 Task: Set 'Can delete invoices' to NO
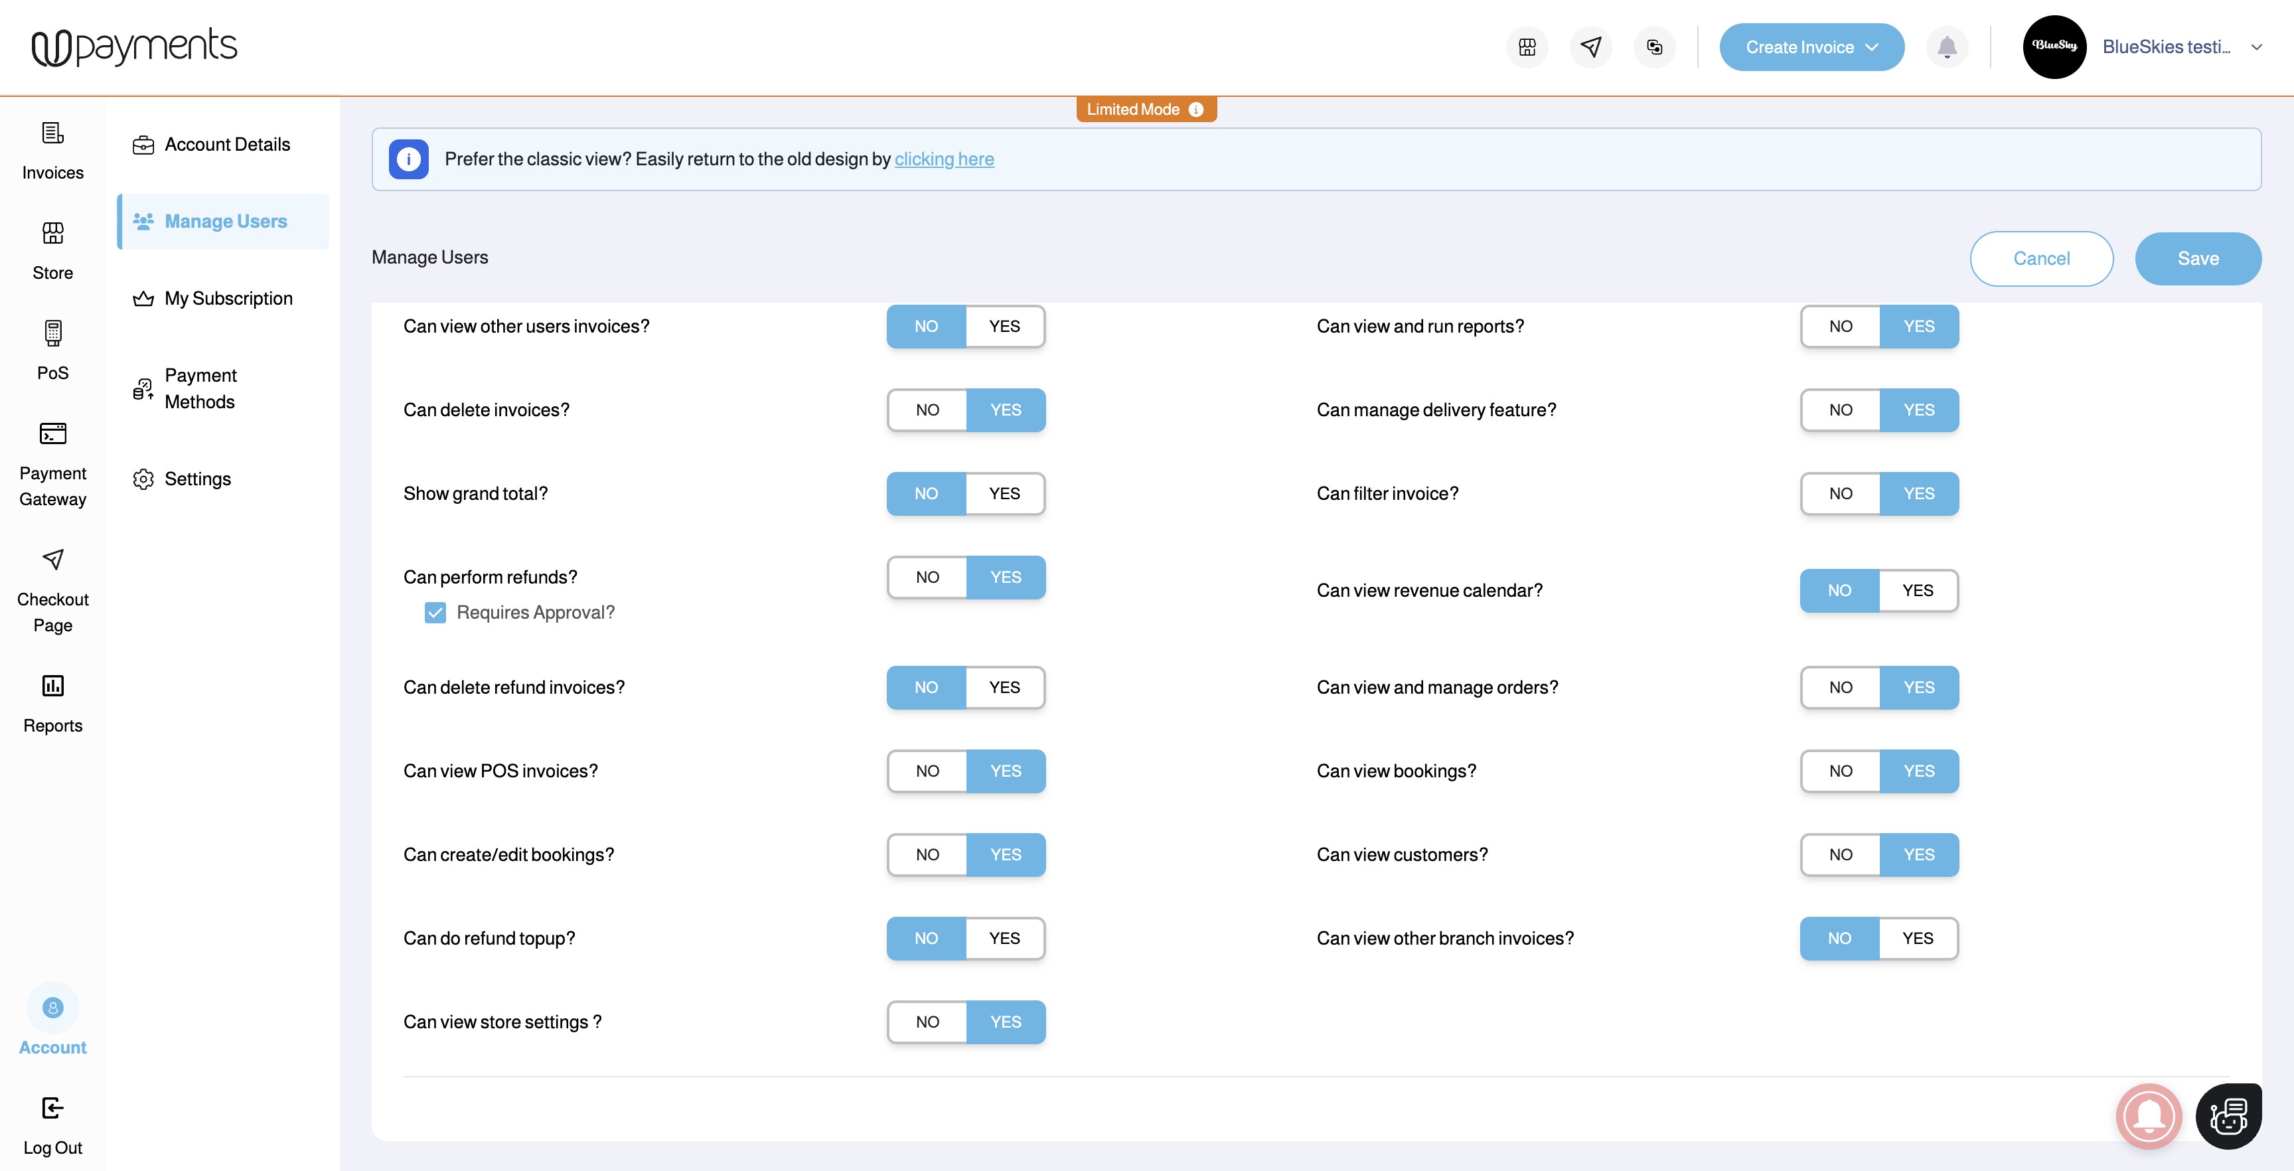tap(927, 410)
